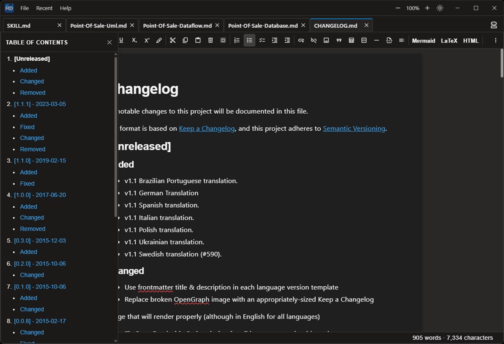Insert a table
Viewport: 504px width, 344px height.
click(351, 41)
